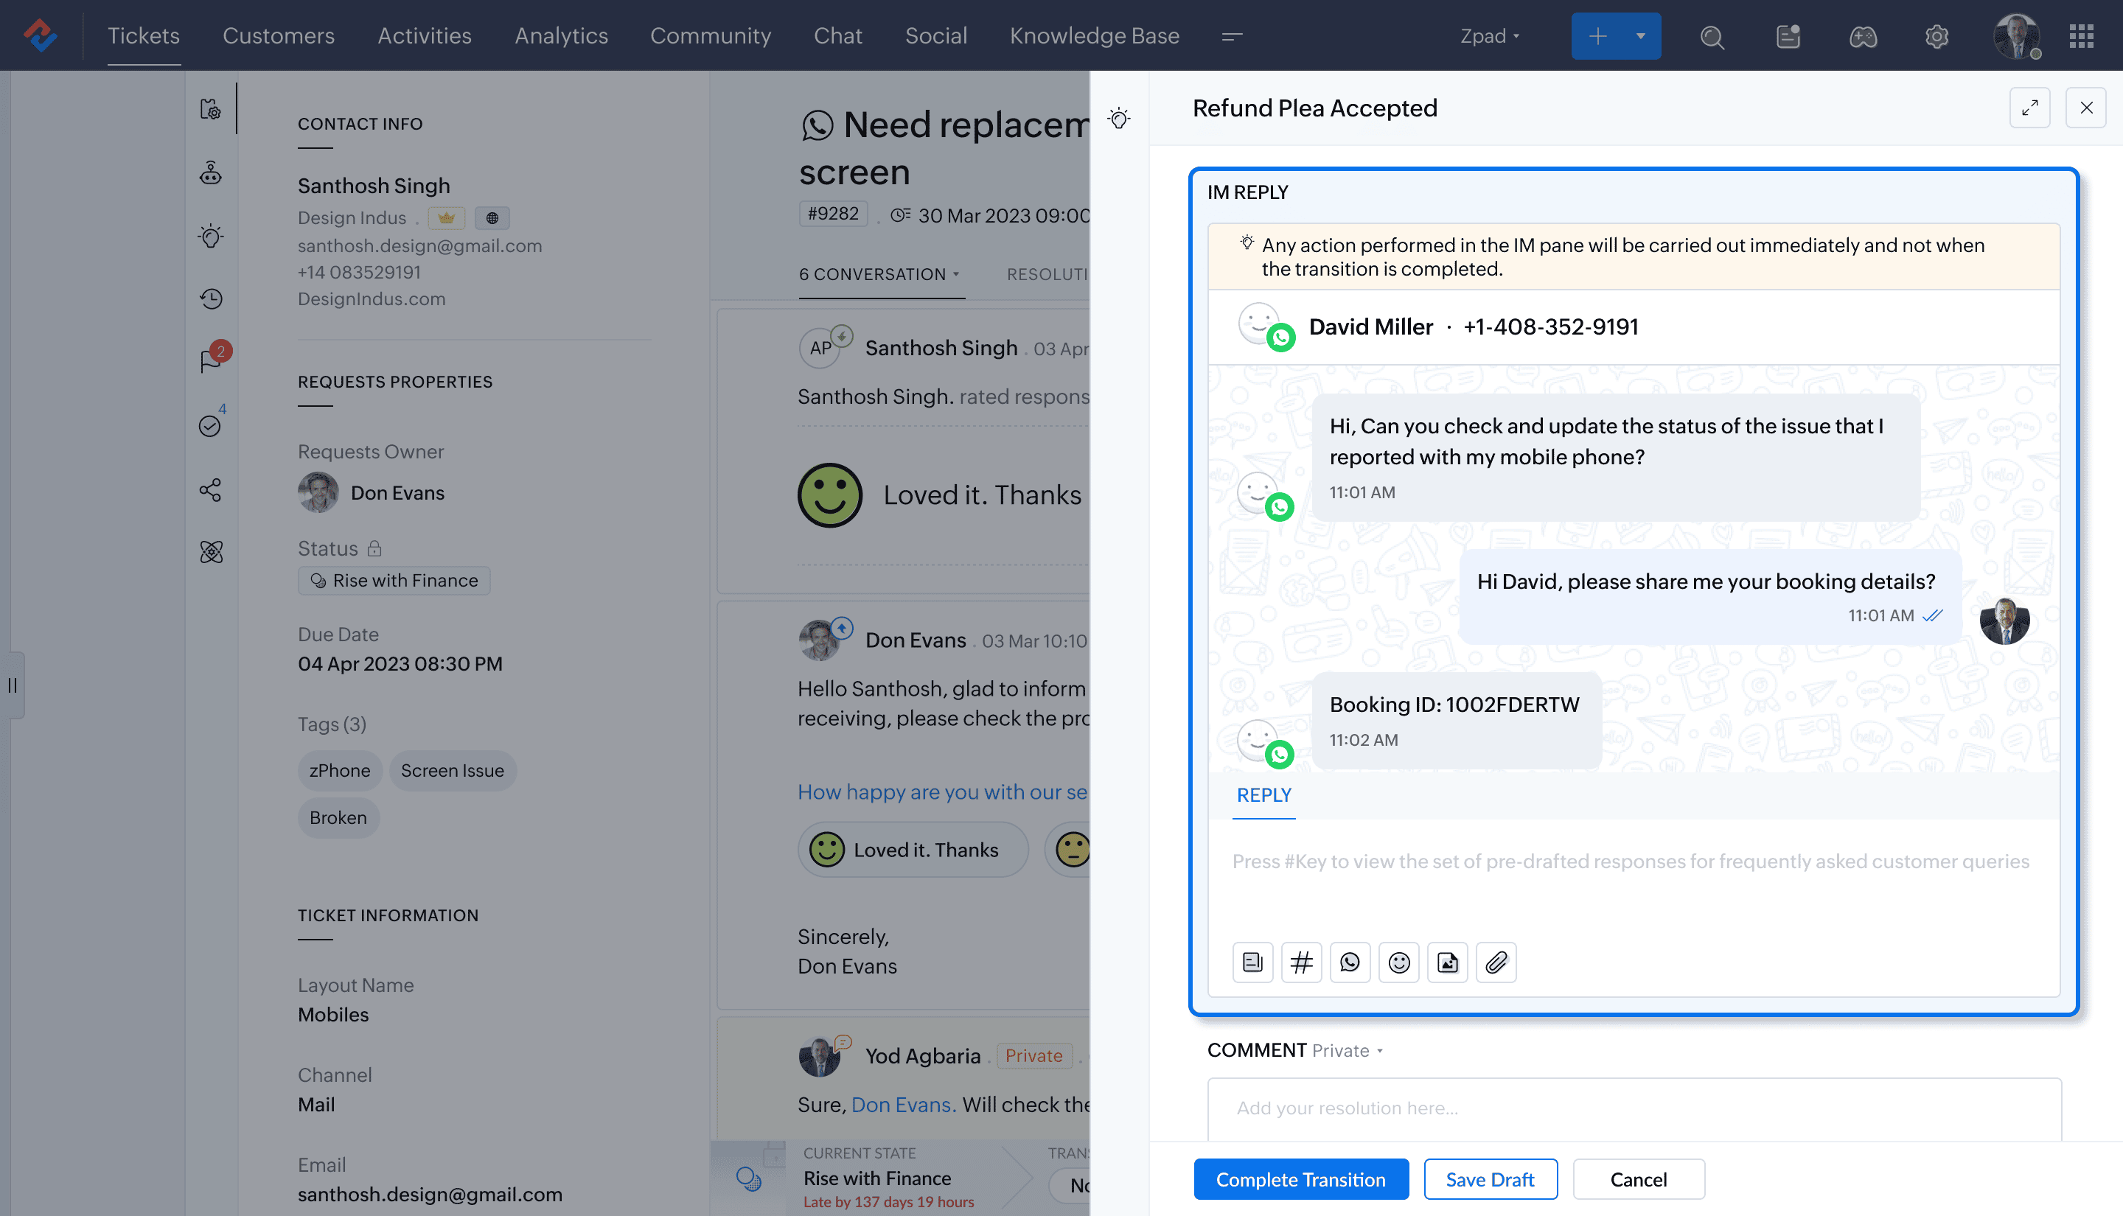Click the paperclip attach file icon
Screen dimensions: 2123x1216
coord(1496,962)
